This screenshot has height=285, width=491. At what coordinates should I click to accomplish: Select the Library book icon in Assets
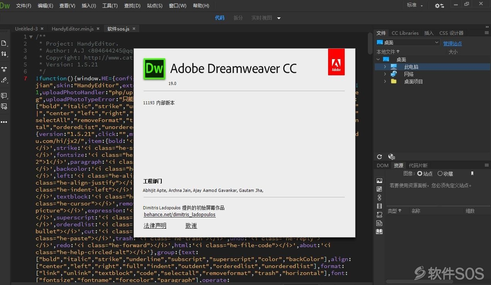coord(379,232)
